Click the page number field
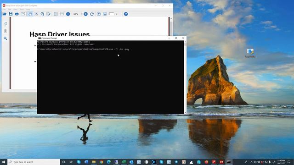Screen dimensions: 294x165 pyautogui.click(x=111, y=14)
